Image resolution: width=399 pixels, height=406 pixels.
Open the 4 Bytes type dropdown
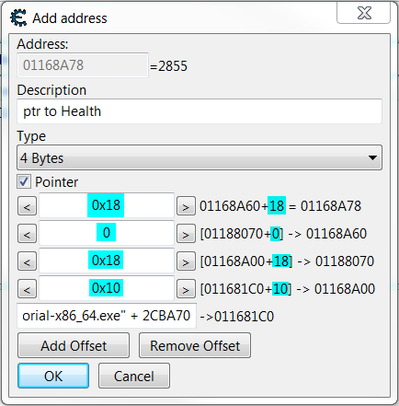pos(199,157)
